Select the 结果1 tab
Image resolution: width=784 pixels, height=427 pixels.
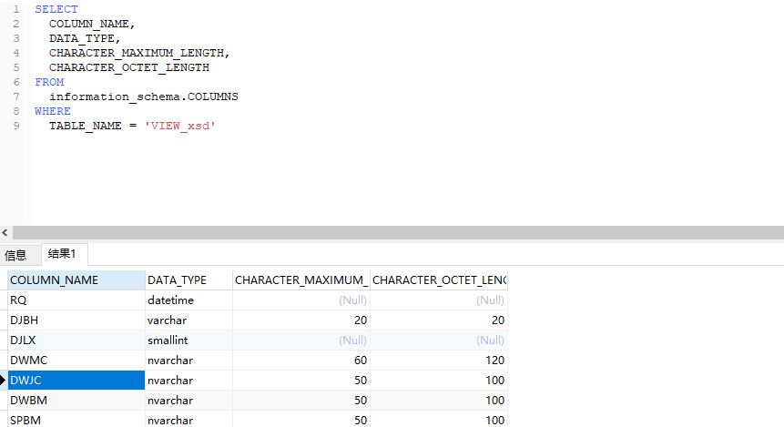point(62,254)
